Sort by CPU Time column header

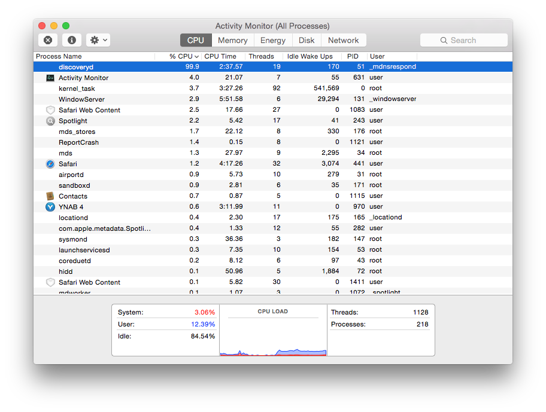(x=223, y=56)
